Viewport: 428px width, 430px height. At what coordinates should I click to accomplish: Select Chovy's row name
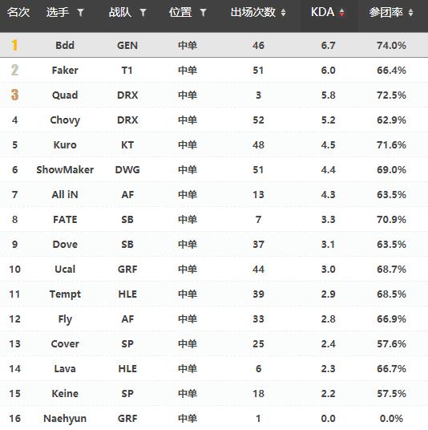65,120
